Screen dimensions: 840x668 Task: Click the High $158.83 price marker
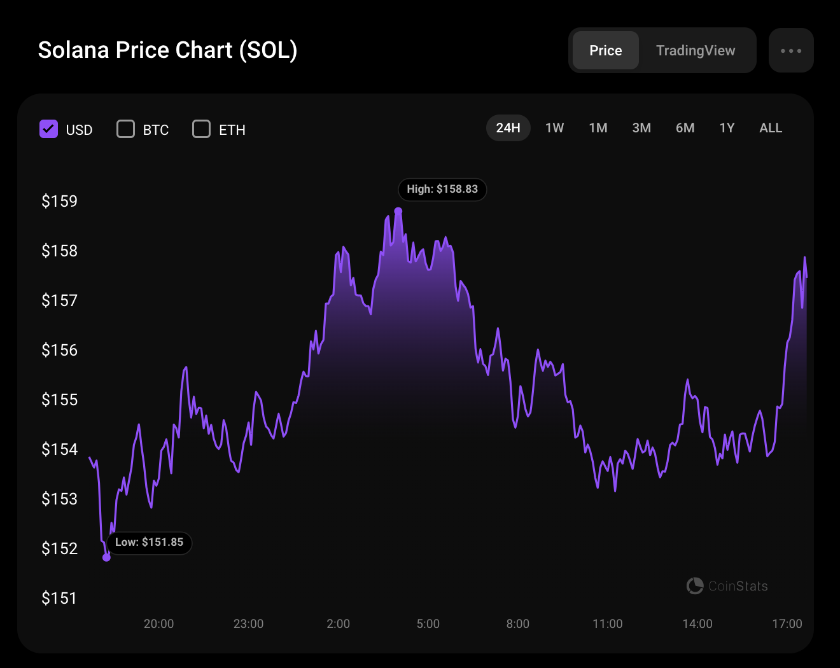coord(442,189)
